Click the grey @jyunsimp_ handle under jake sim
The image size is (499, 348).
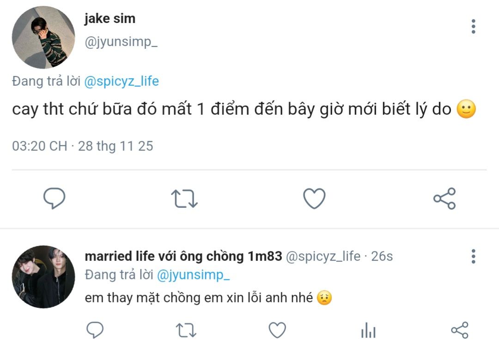(121, 42)
